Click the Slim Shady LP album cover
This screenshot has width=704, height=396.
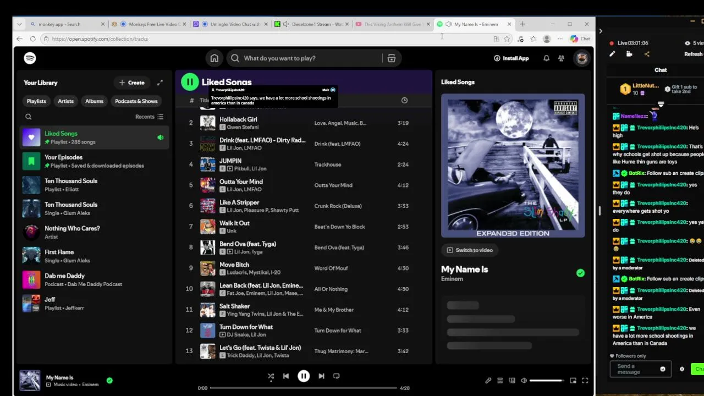[x=513, y=166]
